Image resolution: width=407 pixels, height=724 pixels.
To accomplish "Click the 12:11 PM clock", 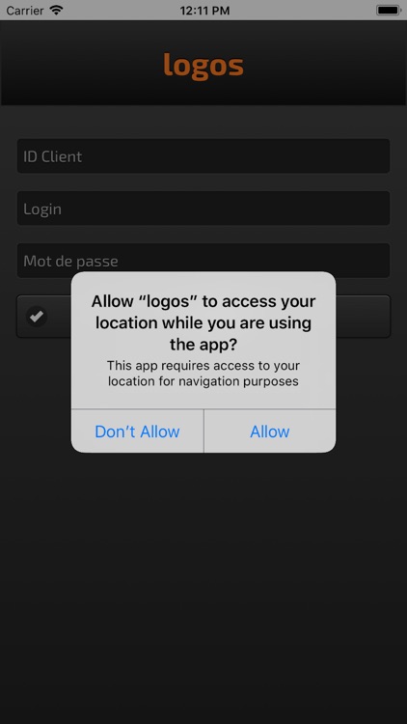I will 204,11.
